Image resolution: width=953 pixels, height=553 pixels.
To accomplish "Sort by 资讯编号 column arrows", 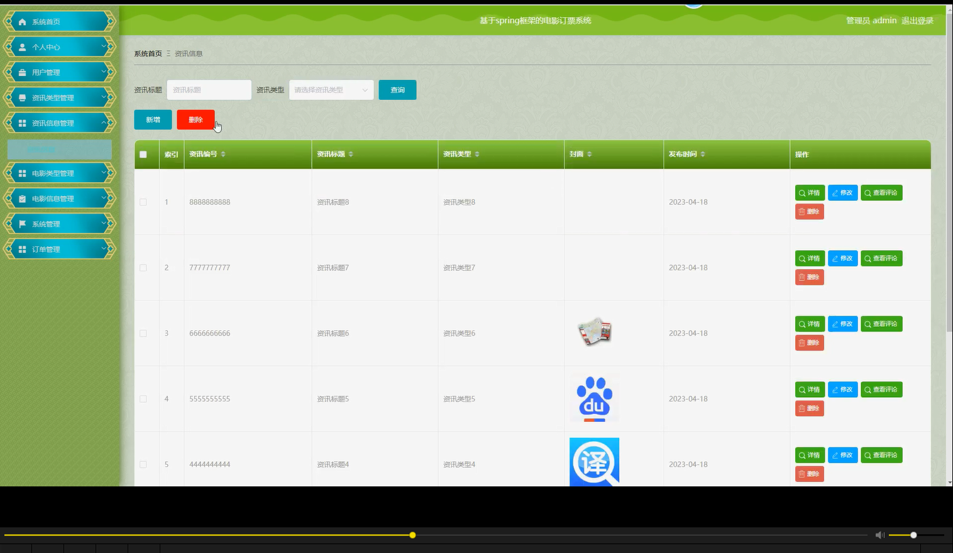I will 223,154.
